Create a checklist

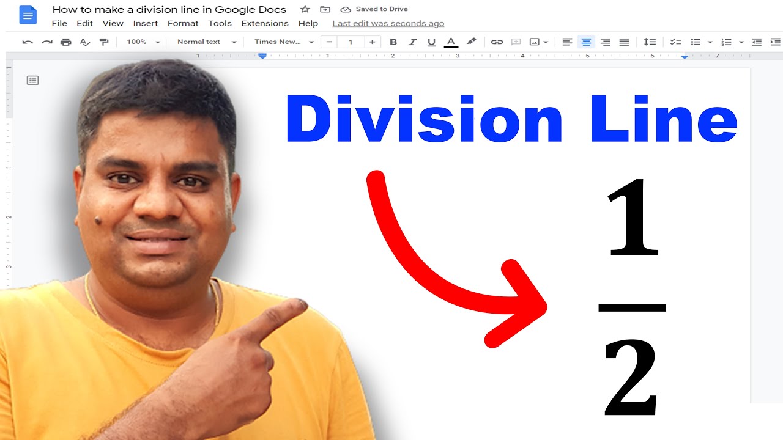pyautogui.click(x=675, y=42)
